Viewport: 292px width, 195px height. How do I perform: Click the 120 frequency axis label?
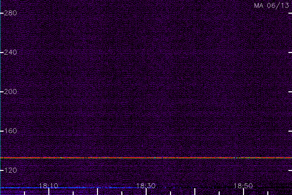point(10,170)
